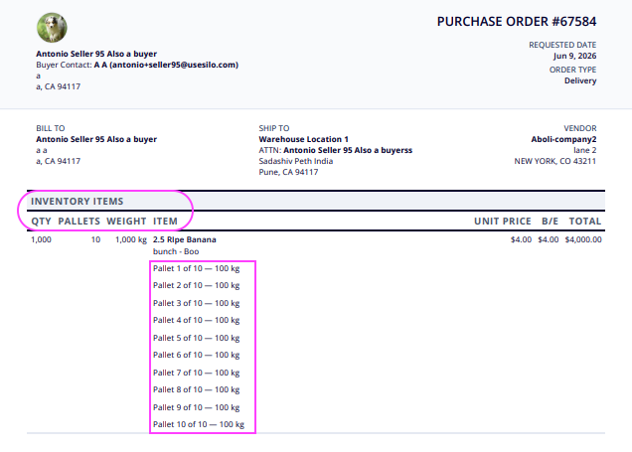Click the QTY column header
Screen dimensions: 632x452
(41, 222)
